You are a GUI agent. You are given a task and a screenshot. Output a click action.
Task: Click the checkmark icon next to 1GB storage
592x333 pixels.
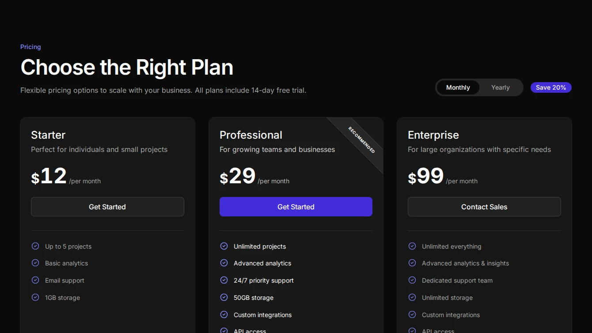coord(35,297)
